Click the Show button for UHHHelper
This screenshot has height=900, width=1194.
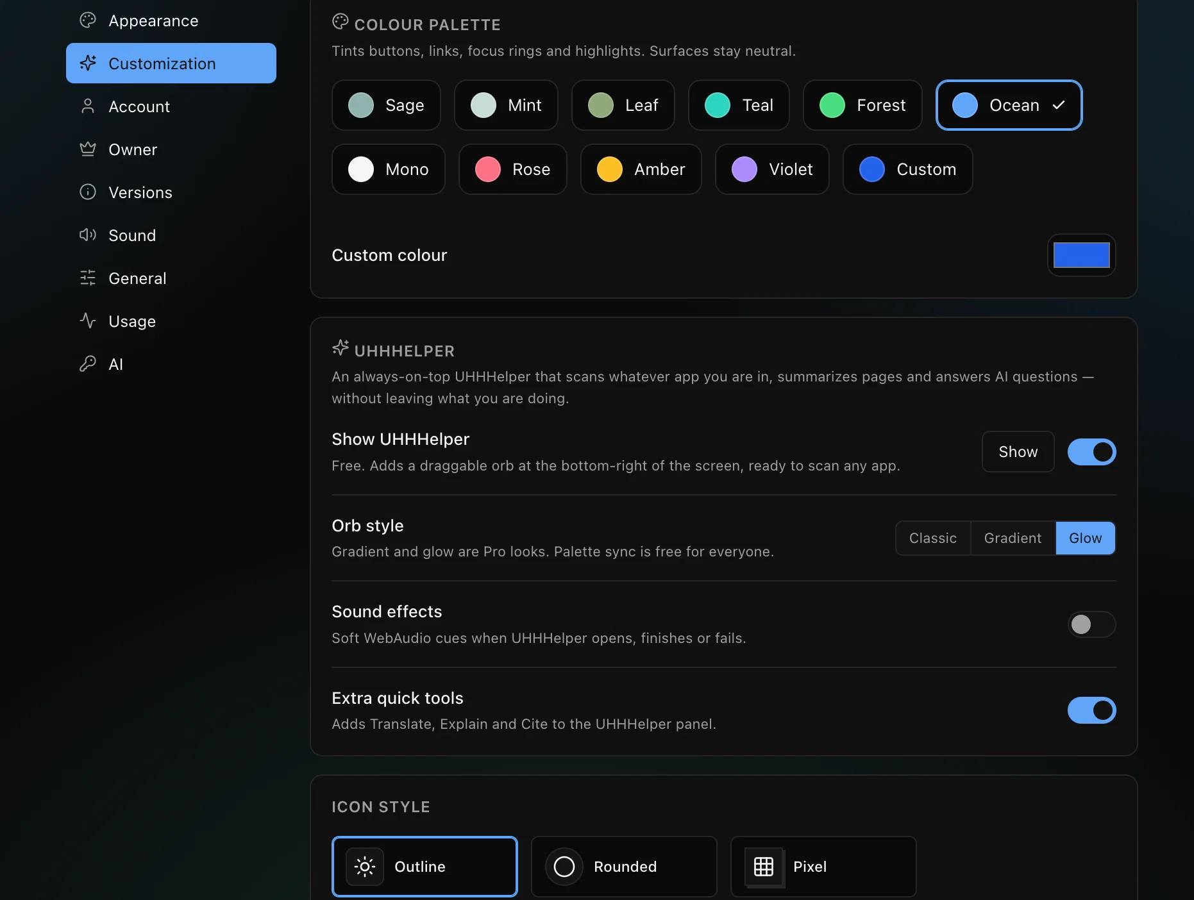[1018, 452]
